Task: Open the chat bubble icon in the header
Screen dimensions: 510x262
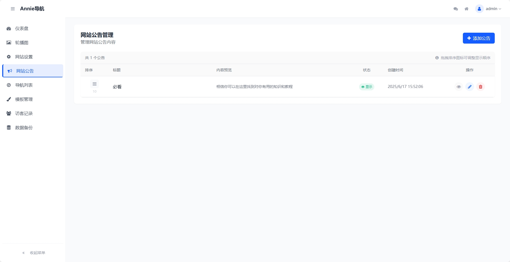Action: point(455,8)
